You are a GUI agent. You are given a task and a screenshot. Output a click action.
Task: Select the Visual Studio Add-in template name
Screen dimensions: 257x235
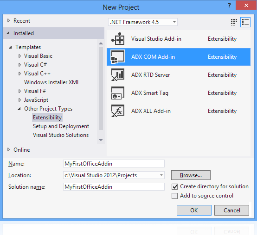tap(156, 39)
